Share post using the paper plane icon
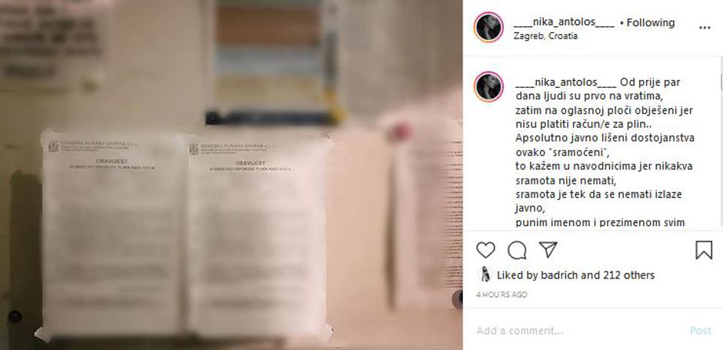The height and width of the screenshot is (350, 723). point(548,249)
